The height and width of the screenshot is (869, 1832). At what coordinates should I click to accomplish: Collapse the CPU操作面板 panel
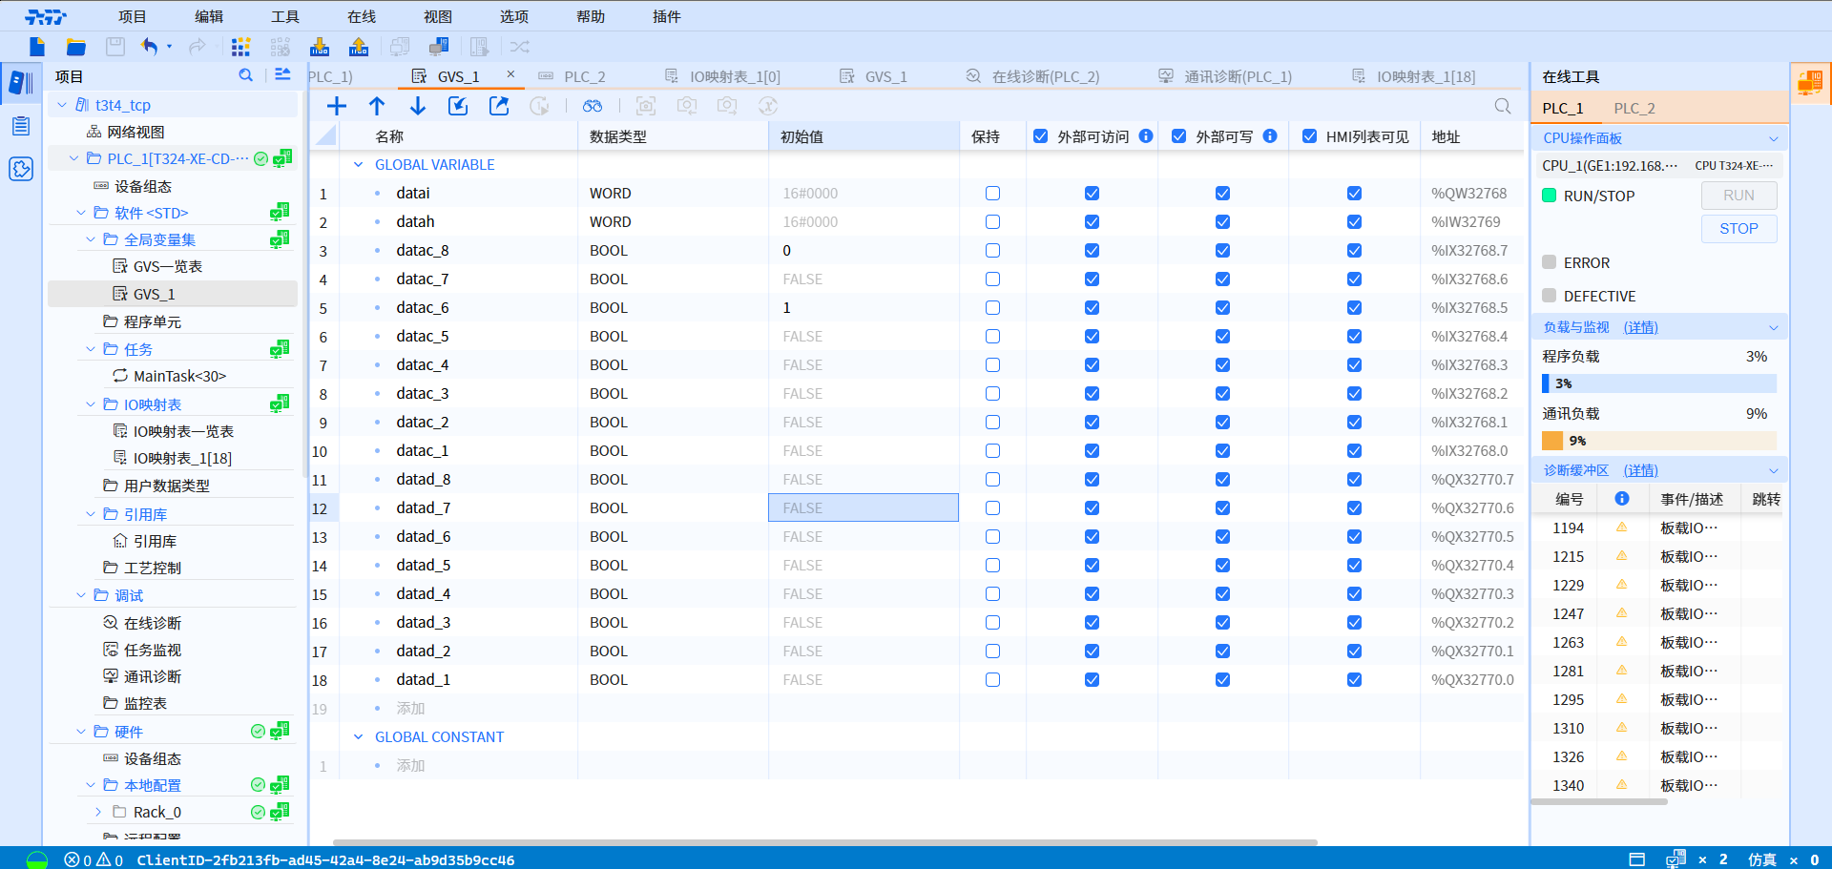tap(1773, 137)
